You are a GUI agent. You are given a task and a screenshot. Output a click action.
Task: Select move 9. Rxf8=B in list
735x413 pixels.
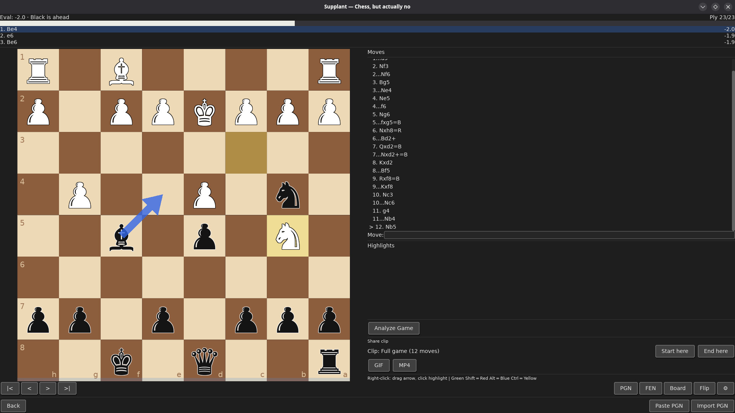pyautogui.click(x=386, y=179)
